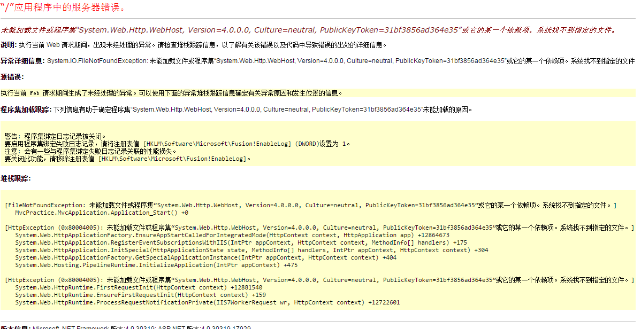Click the "PipelineRuntime.InitializeApplication" stack line
641x329 pixels.
tap(157, 265)
